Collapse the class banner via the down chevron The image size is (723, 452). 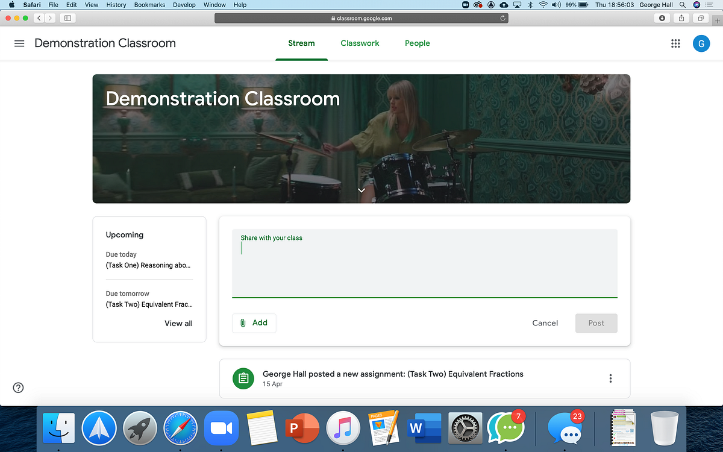(x=361, y=189)
